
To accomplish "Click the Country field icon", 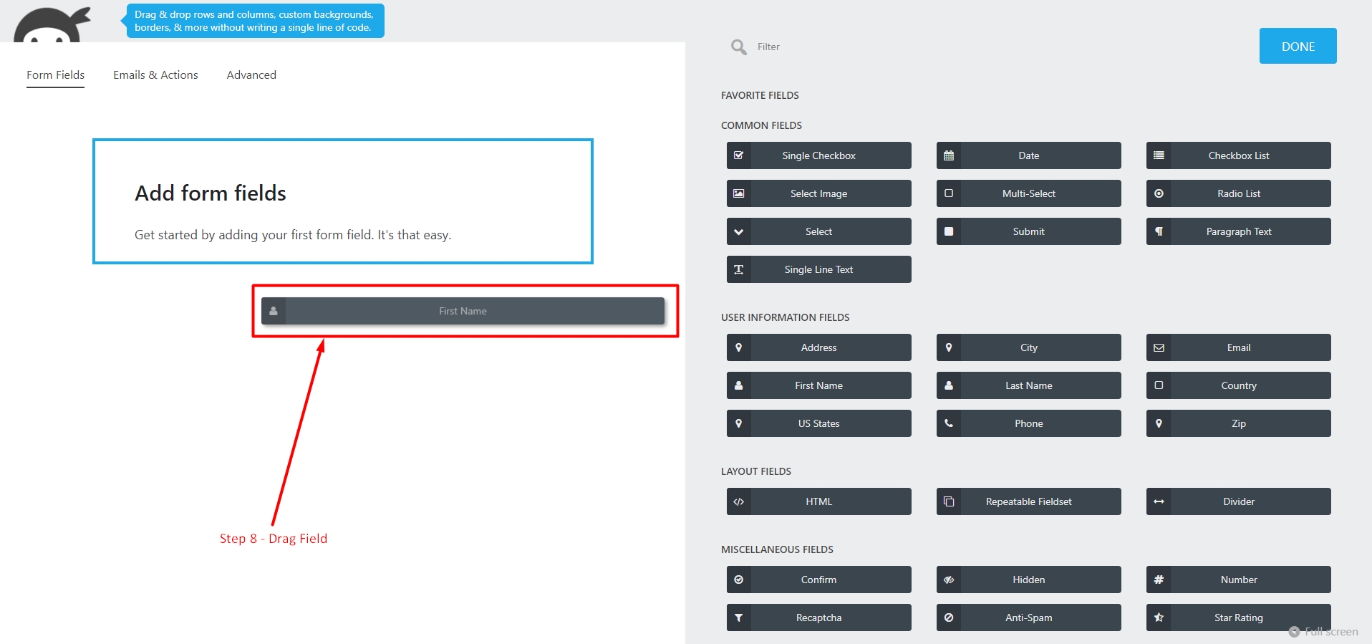I will tap(1158, 385).
